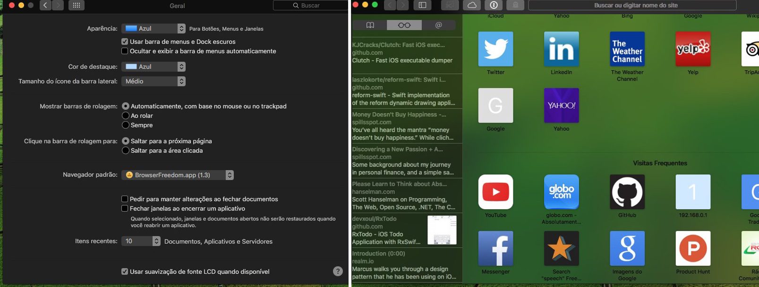Open Discovering a New Passion article
The height and width of the screenshot is (287, 759).
click(x=407, y=161)
